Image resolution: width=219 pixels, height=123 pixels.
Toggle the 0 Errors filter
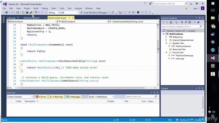pyautogui.click(x=41, y=97)
